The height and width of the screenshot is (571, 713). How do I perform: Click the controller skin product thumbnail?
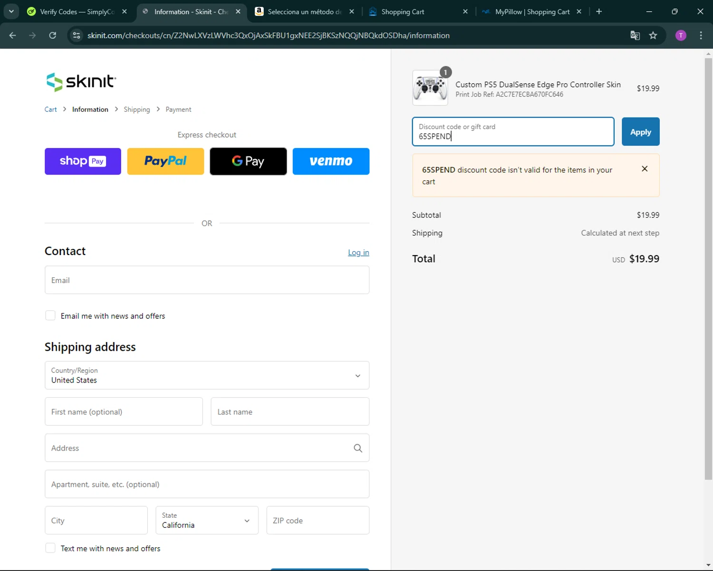pyautogui.click(x=430, y=88)
